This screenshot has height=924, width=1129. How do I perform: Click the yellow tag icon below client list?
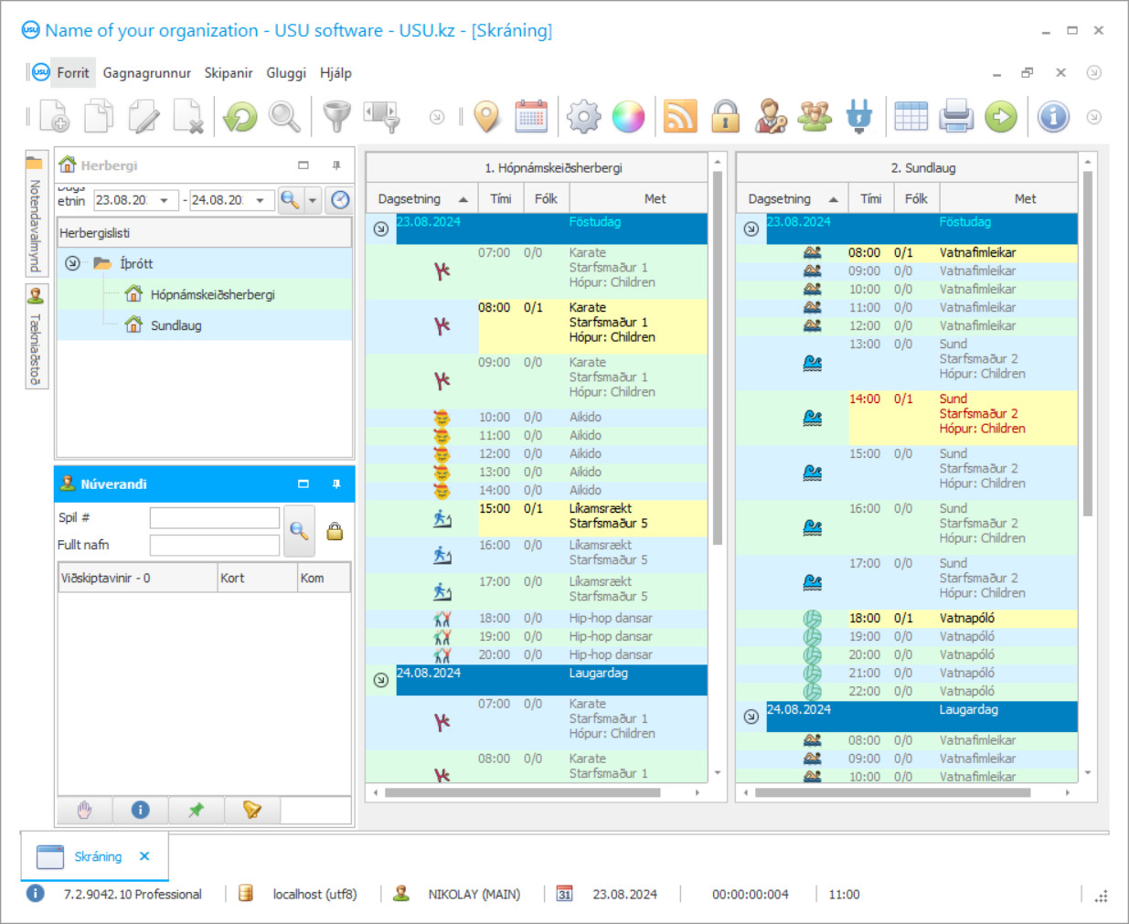click(251, 810)
